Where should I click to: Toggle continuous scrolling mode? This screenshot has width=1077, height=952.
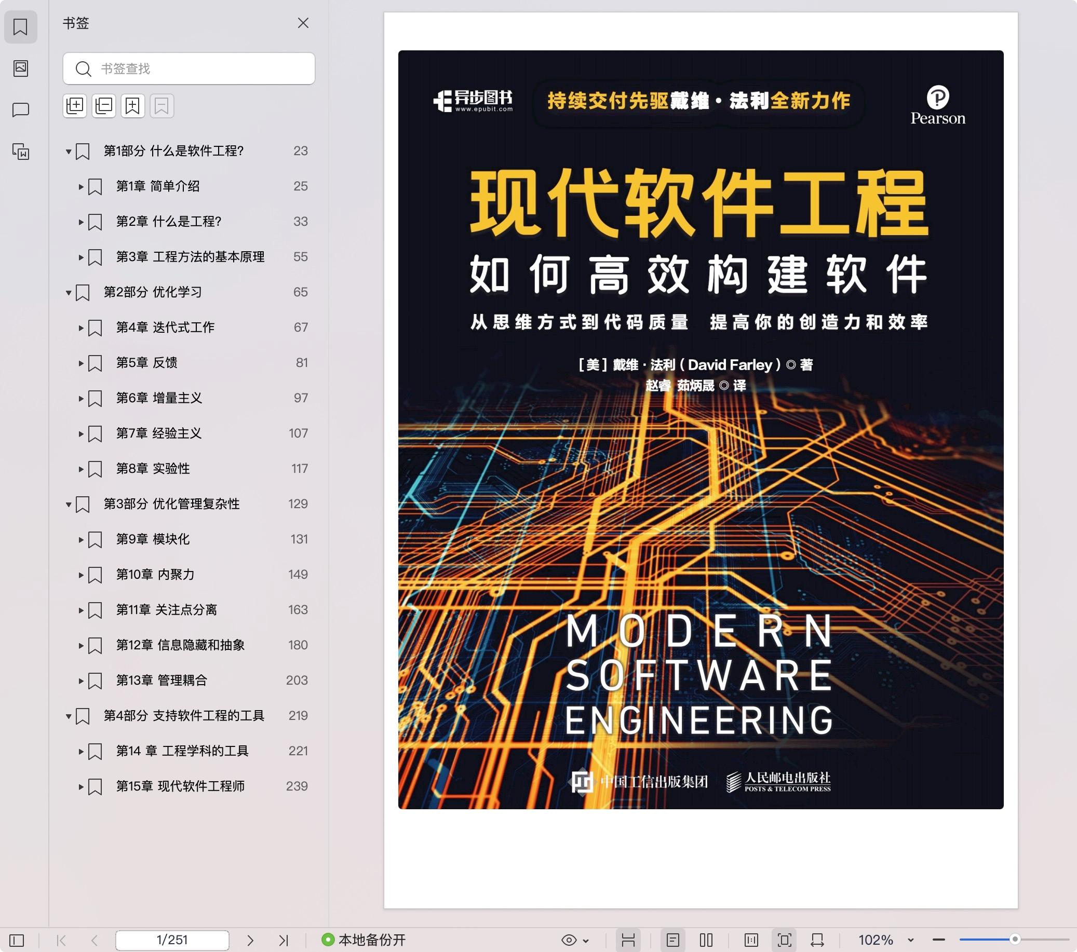(x=628, y=940)
